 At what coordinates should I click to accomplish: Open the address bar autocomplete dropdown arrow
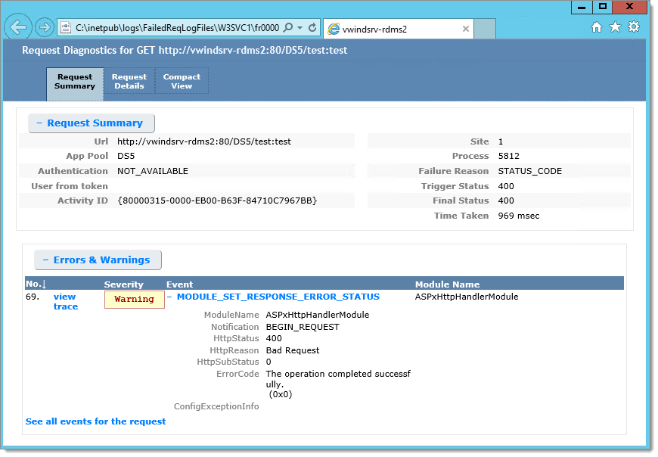pos(300,28)
